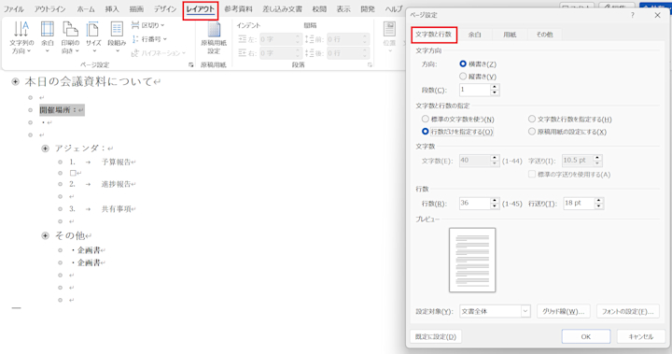The image size is (672, 354).
Task: Open the ホーム ribbon tab
Action: pyautogui.click(x=86, y=9)
